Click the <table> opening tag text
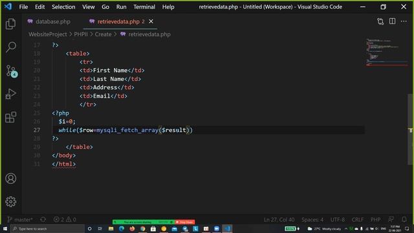 (78, 54)
